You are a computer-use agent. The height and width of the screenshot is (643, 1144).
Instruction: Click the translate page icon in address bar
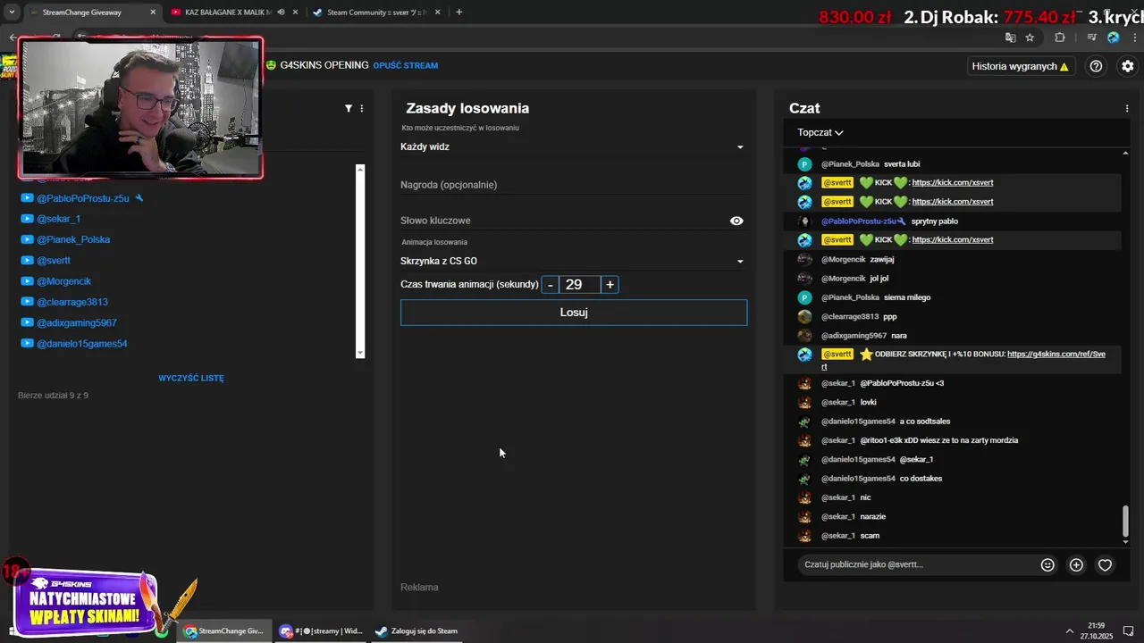[x=1010, y=38]
